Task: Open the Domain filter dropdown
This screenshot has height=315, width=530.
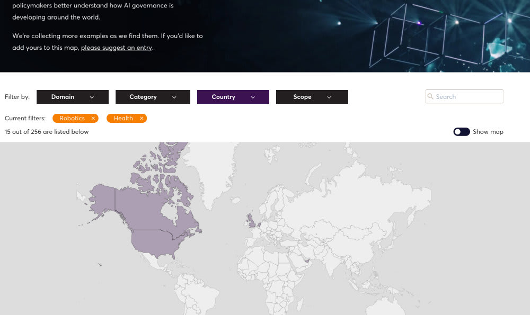Action: click(72, 97)
